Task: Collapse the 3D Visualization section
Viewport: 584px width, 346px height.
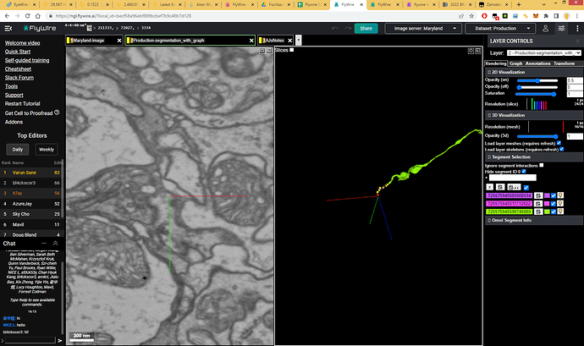Action: [x=534, y=115]
